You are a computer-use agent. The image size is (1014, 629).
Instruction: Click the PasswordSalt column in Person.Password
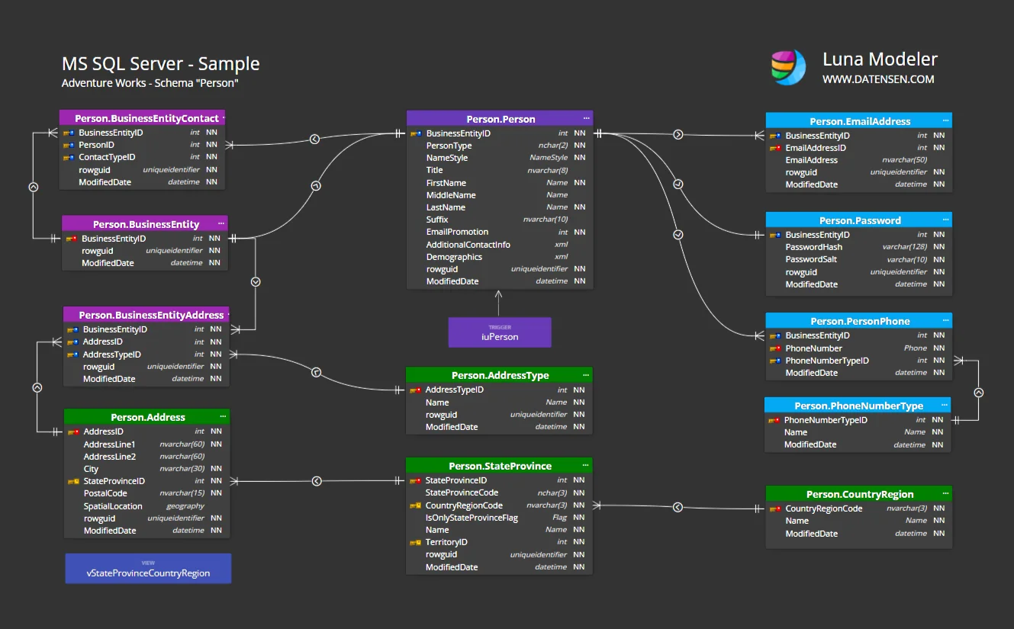coord(859,259)
